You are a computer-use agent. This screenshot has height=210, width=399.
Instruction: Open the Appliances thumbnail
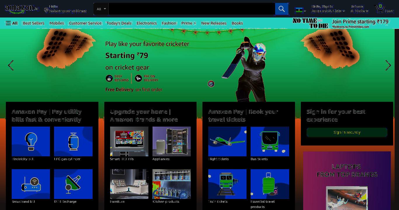[171, 141]
